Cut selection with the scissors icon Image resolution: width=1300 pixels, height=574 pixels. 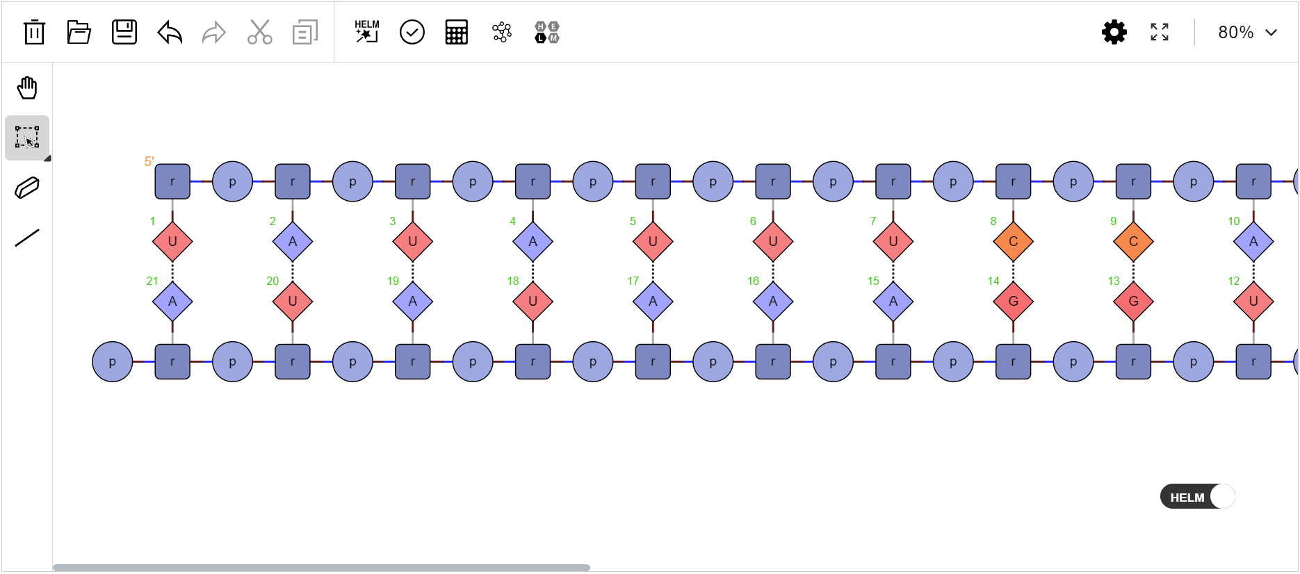[260, 32]
